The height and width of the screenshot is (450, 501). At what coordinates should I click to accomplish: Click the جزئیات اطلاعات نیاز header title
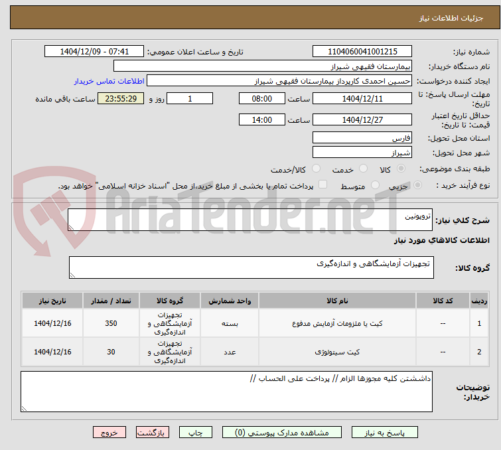(451, 18)
